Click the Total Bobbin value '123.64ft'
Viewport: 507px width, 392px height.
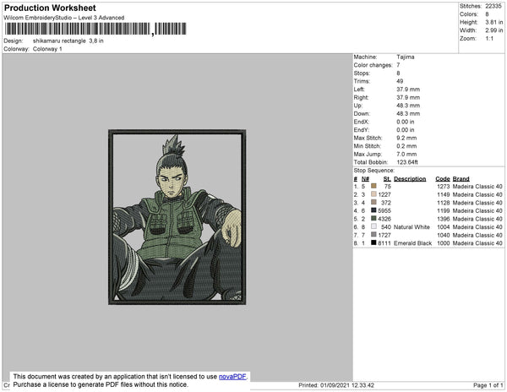pos(407,162)
